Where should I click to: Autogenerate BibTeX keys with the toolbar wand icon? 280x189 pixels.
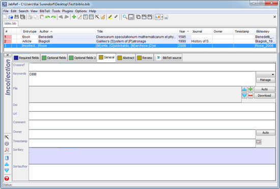point(97,17)
